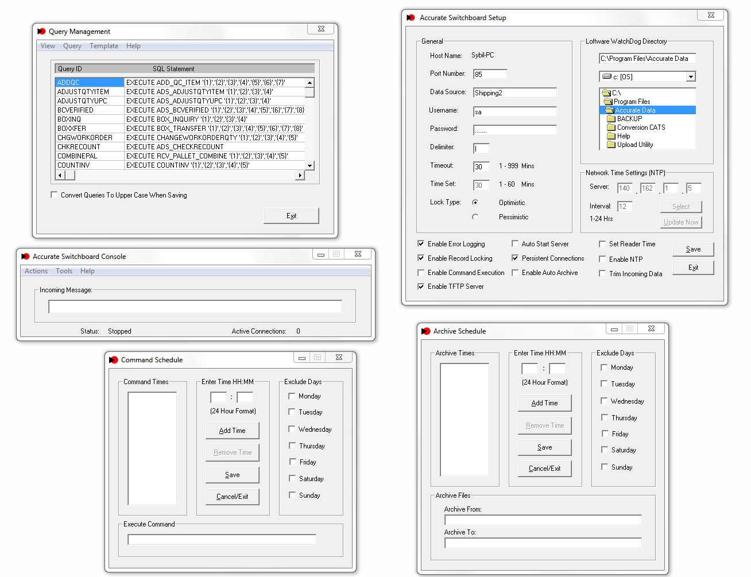Toggle Enable TFTP Server checkbox
The width and height of the screenshot is (751, 577).
[421, 286]
